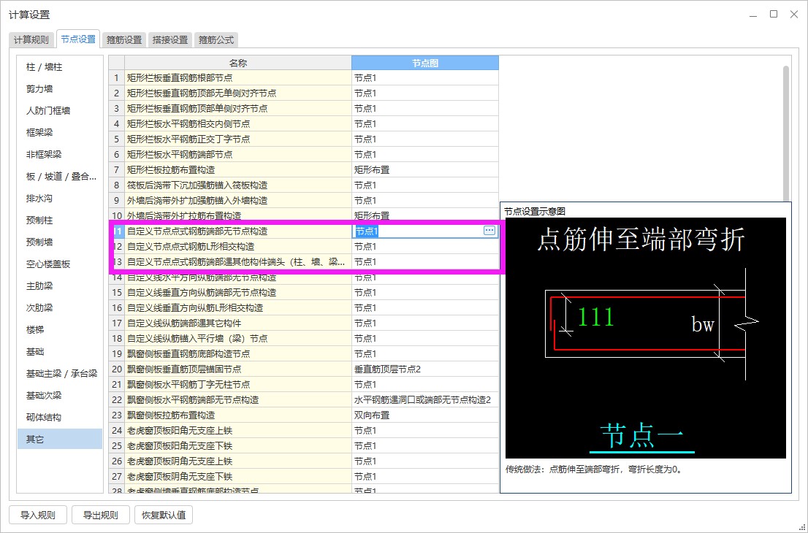Select 柱/墙柱 in the category sidebar
This screenshot has height=533, width=808.
click(58, 66)
